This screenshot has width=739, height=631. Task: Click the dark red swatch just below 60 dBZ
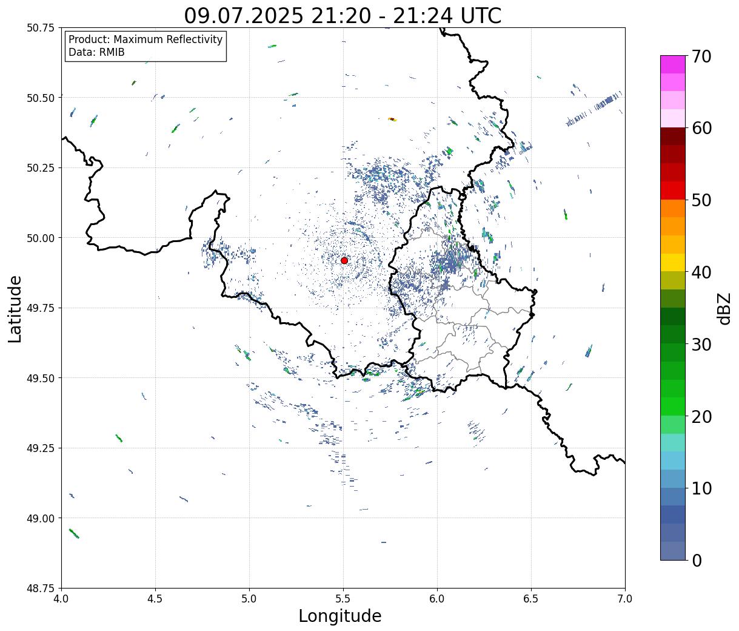coord(673,137)
